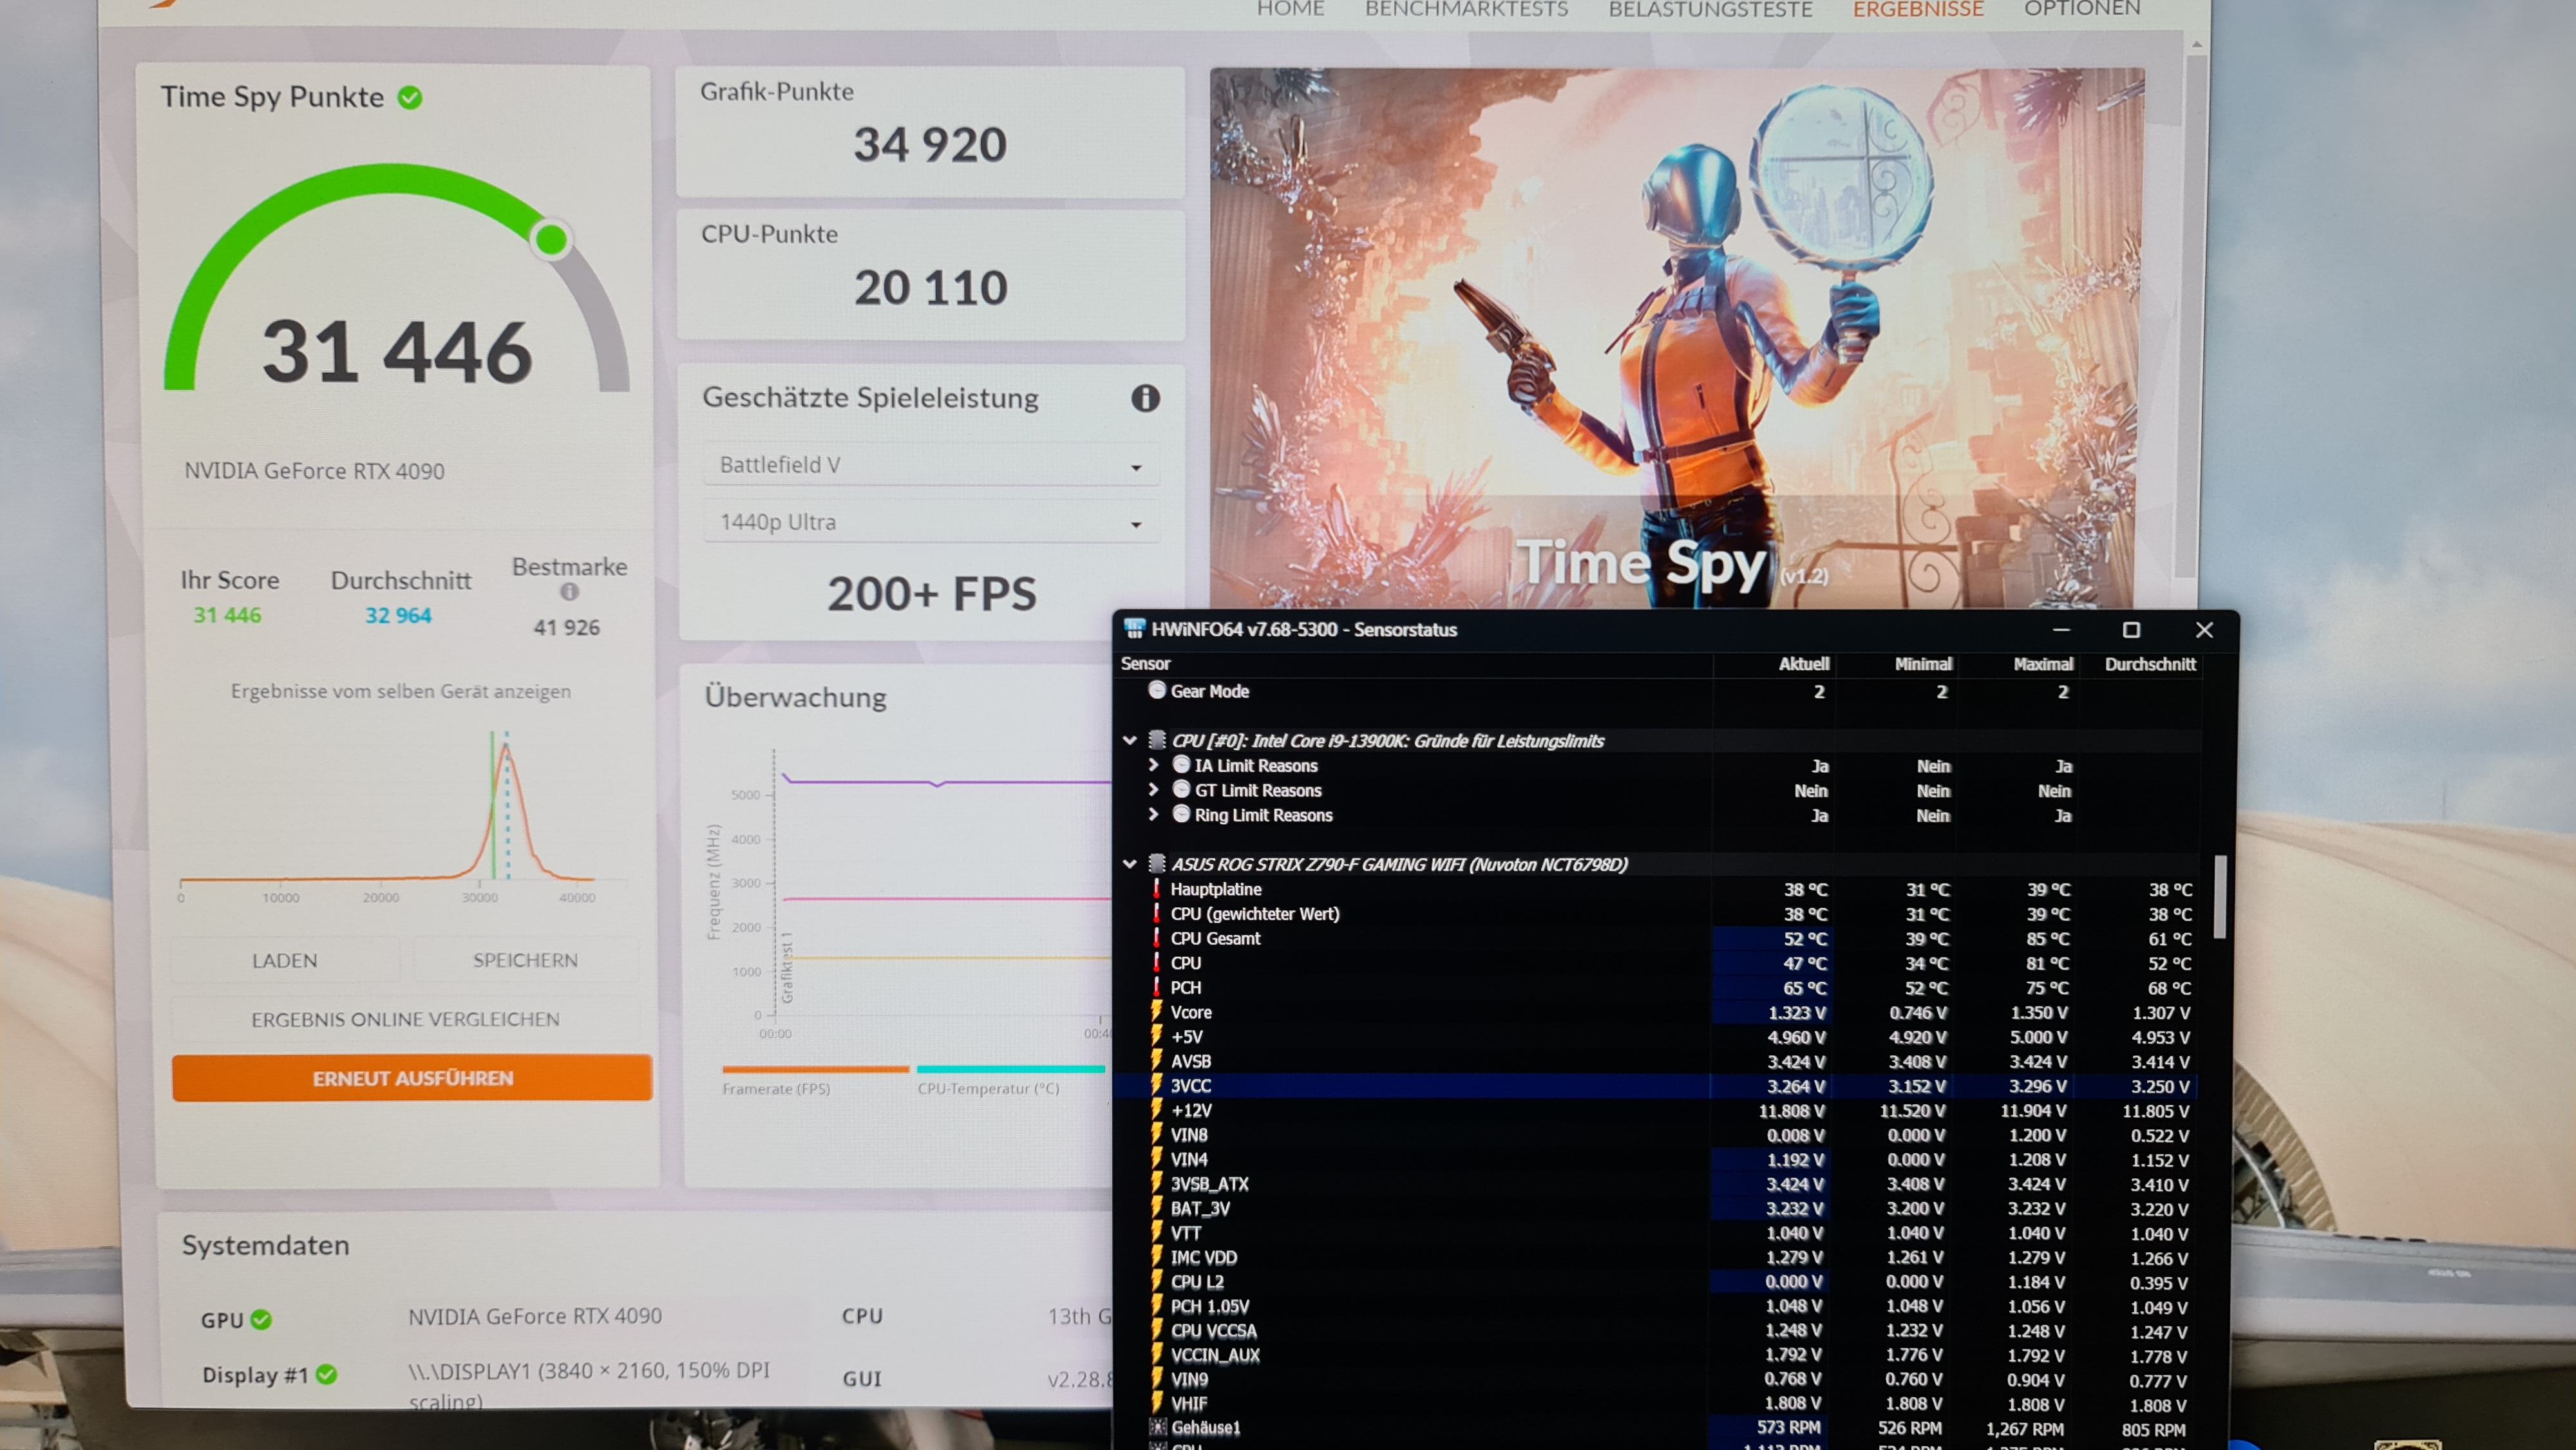Click the Maximal column header
This screenshot has width=2576, height=1450.
tap(2043, 664)
